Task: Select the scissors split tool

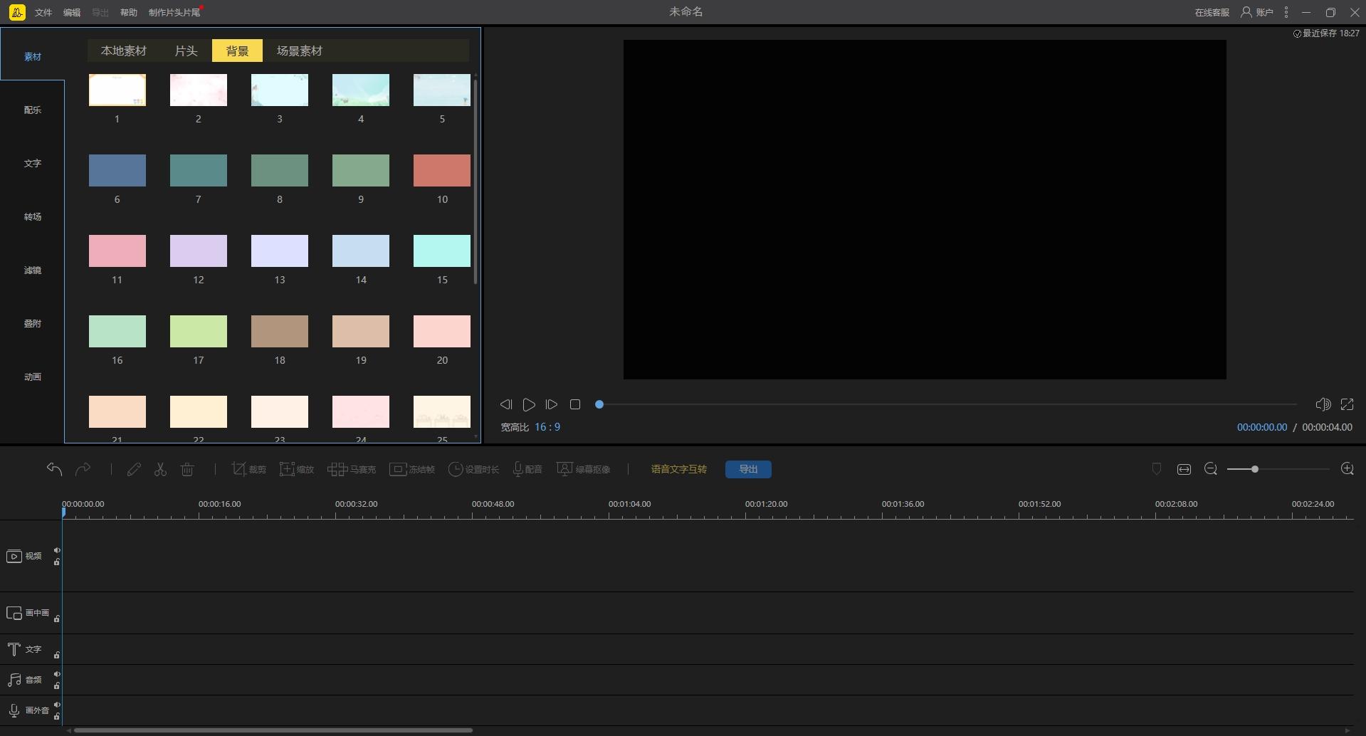Action: click(160, 469)
